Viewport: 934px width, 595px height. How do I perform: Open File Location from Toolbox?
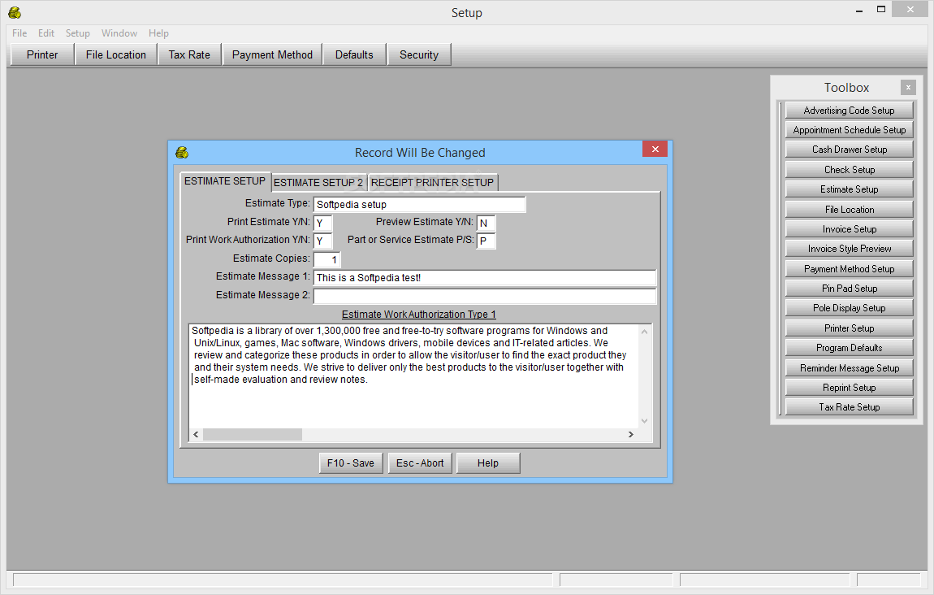coord(849,209)
